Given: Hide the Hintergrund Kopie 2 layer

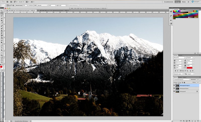Looking at the screenshot, I should point(174,85).
